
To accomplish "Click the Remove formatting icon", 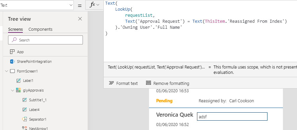I will pos(148,83).
